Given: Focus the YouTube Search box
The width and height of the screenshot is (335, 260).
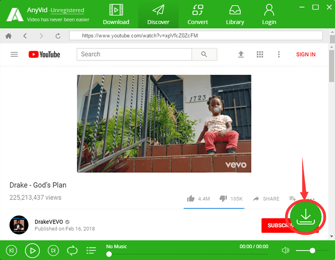Looking at the screenshot, I should pyautogui.click(x=134, y=54).
